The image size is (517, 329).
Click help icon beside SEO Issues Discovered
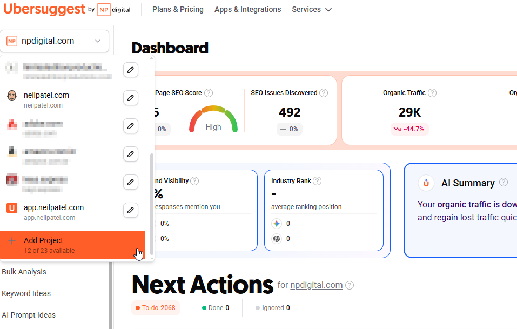(x=324, y=93)
